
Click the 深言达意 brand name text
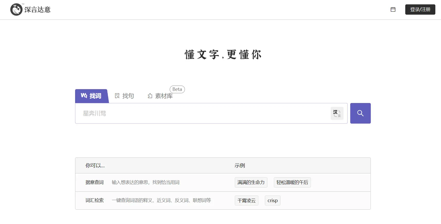click(x=38, y=10)
